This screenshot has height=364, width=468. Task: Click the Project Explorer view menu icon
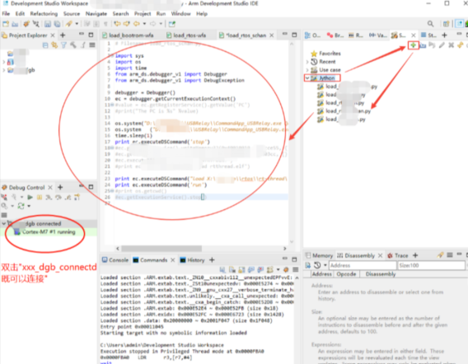click(92, 45)
